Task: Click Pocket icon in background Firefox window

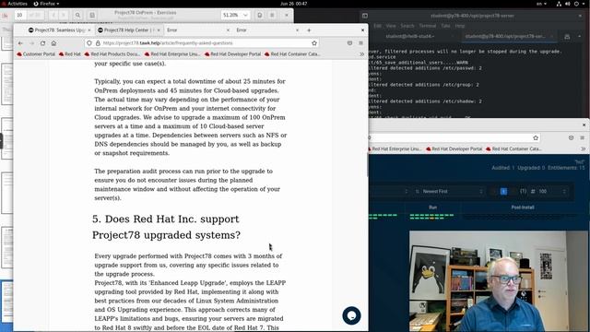Action: click(x=572, y=138)
